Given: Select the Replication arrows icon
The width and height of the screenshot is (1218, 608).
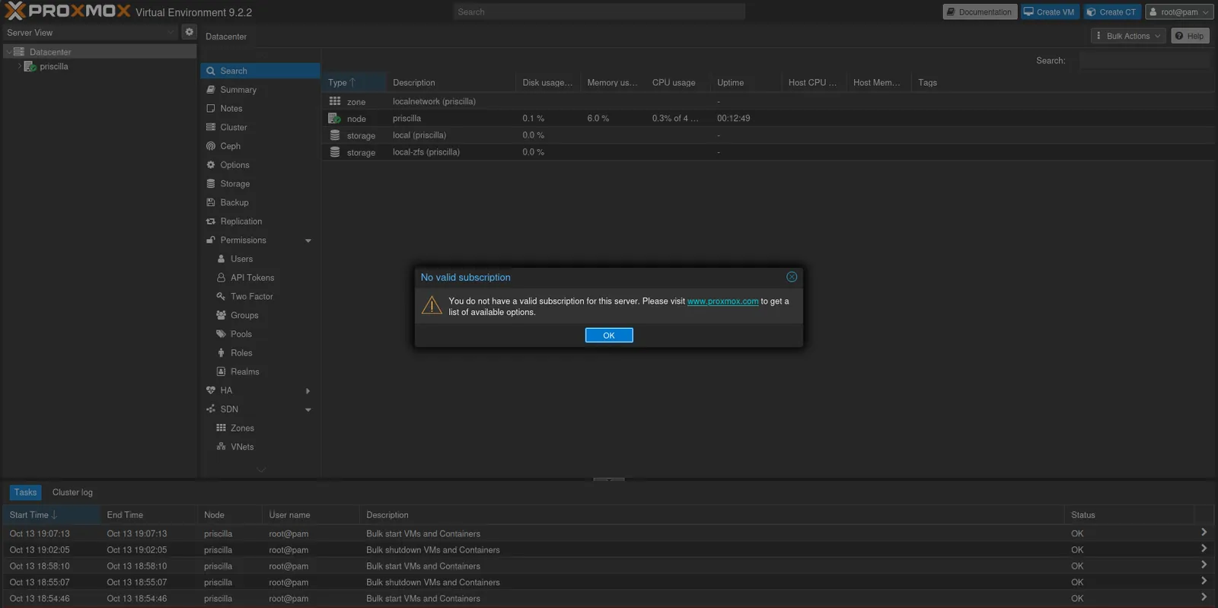Looking at the screenshot, I should (211, 221).
